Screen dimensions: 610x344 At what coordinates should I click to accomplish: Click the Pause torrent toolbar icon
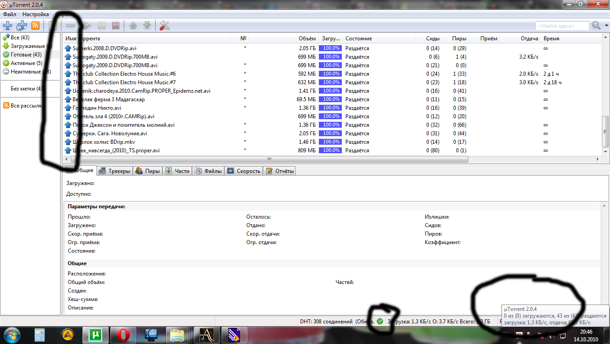(102, 26)
